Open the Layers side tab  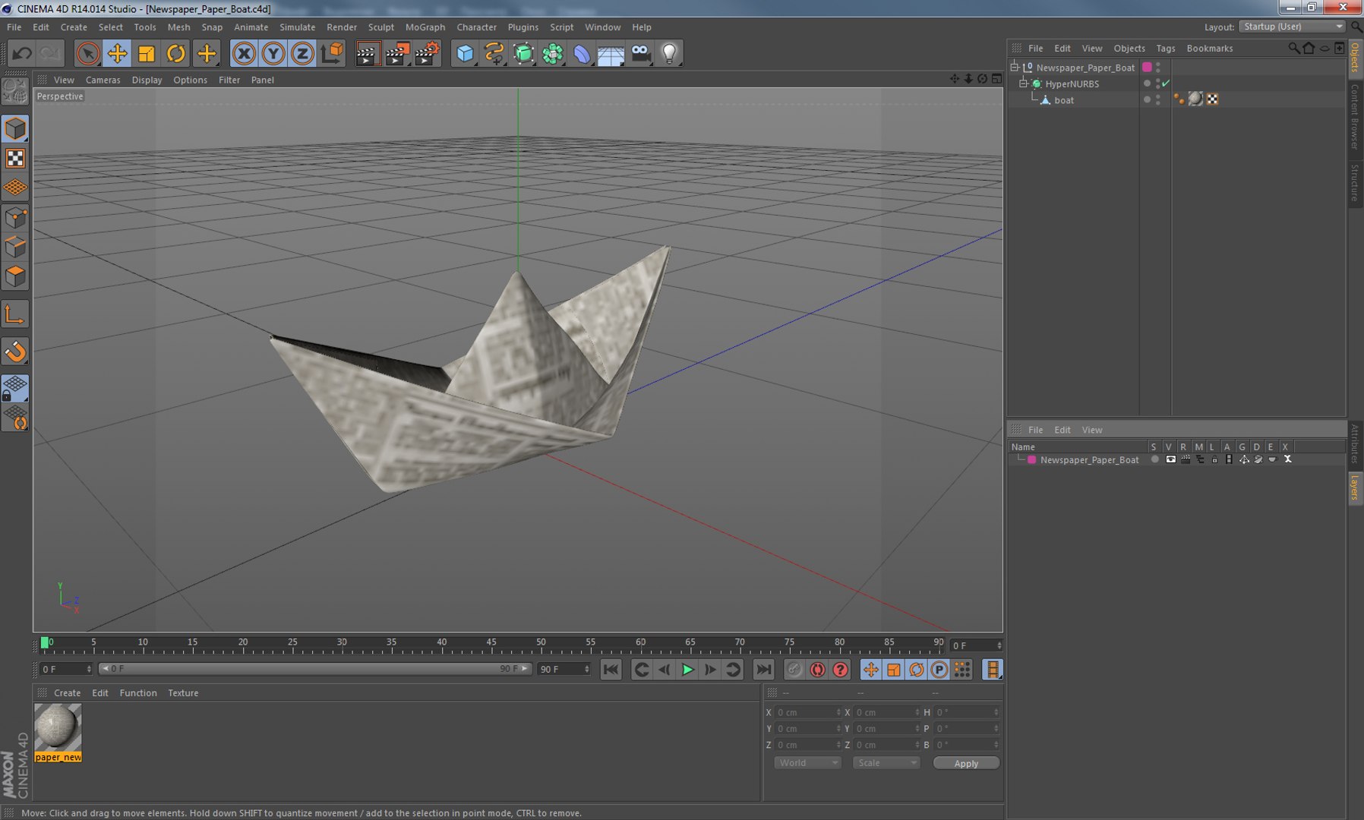point(1355,487)
